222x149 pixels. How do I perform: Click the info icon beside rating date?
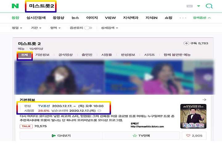click(99, 111)
